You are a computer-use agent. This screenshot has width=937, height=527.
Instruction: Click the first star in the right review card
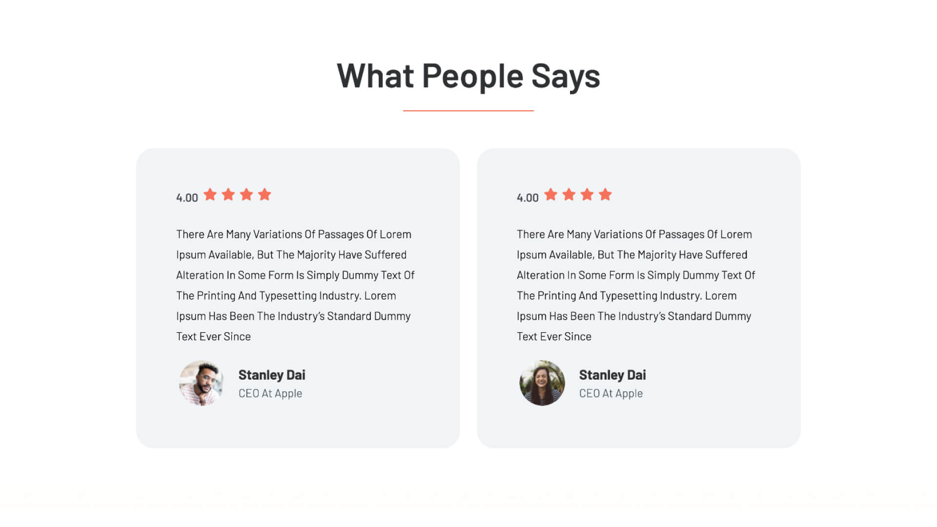click(x=550, y=194)
